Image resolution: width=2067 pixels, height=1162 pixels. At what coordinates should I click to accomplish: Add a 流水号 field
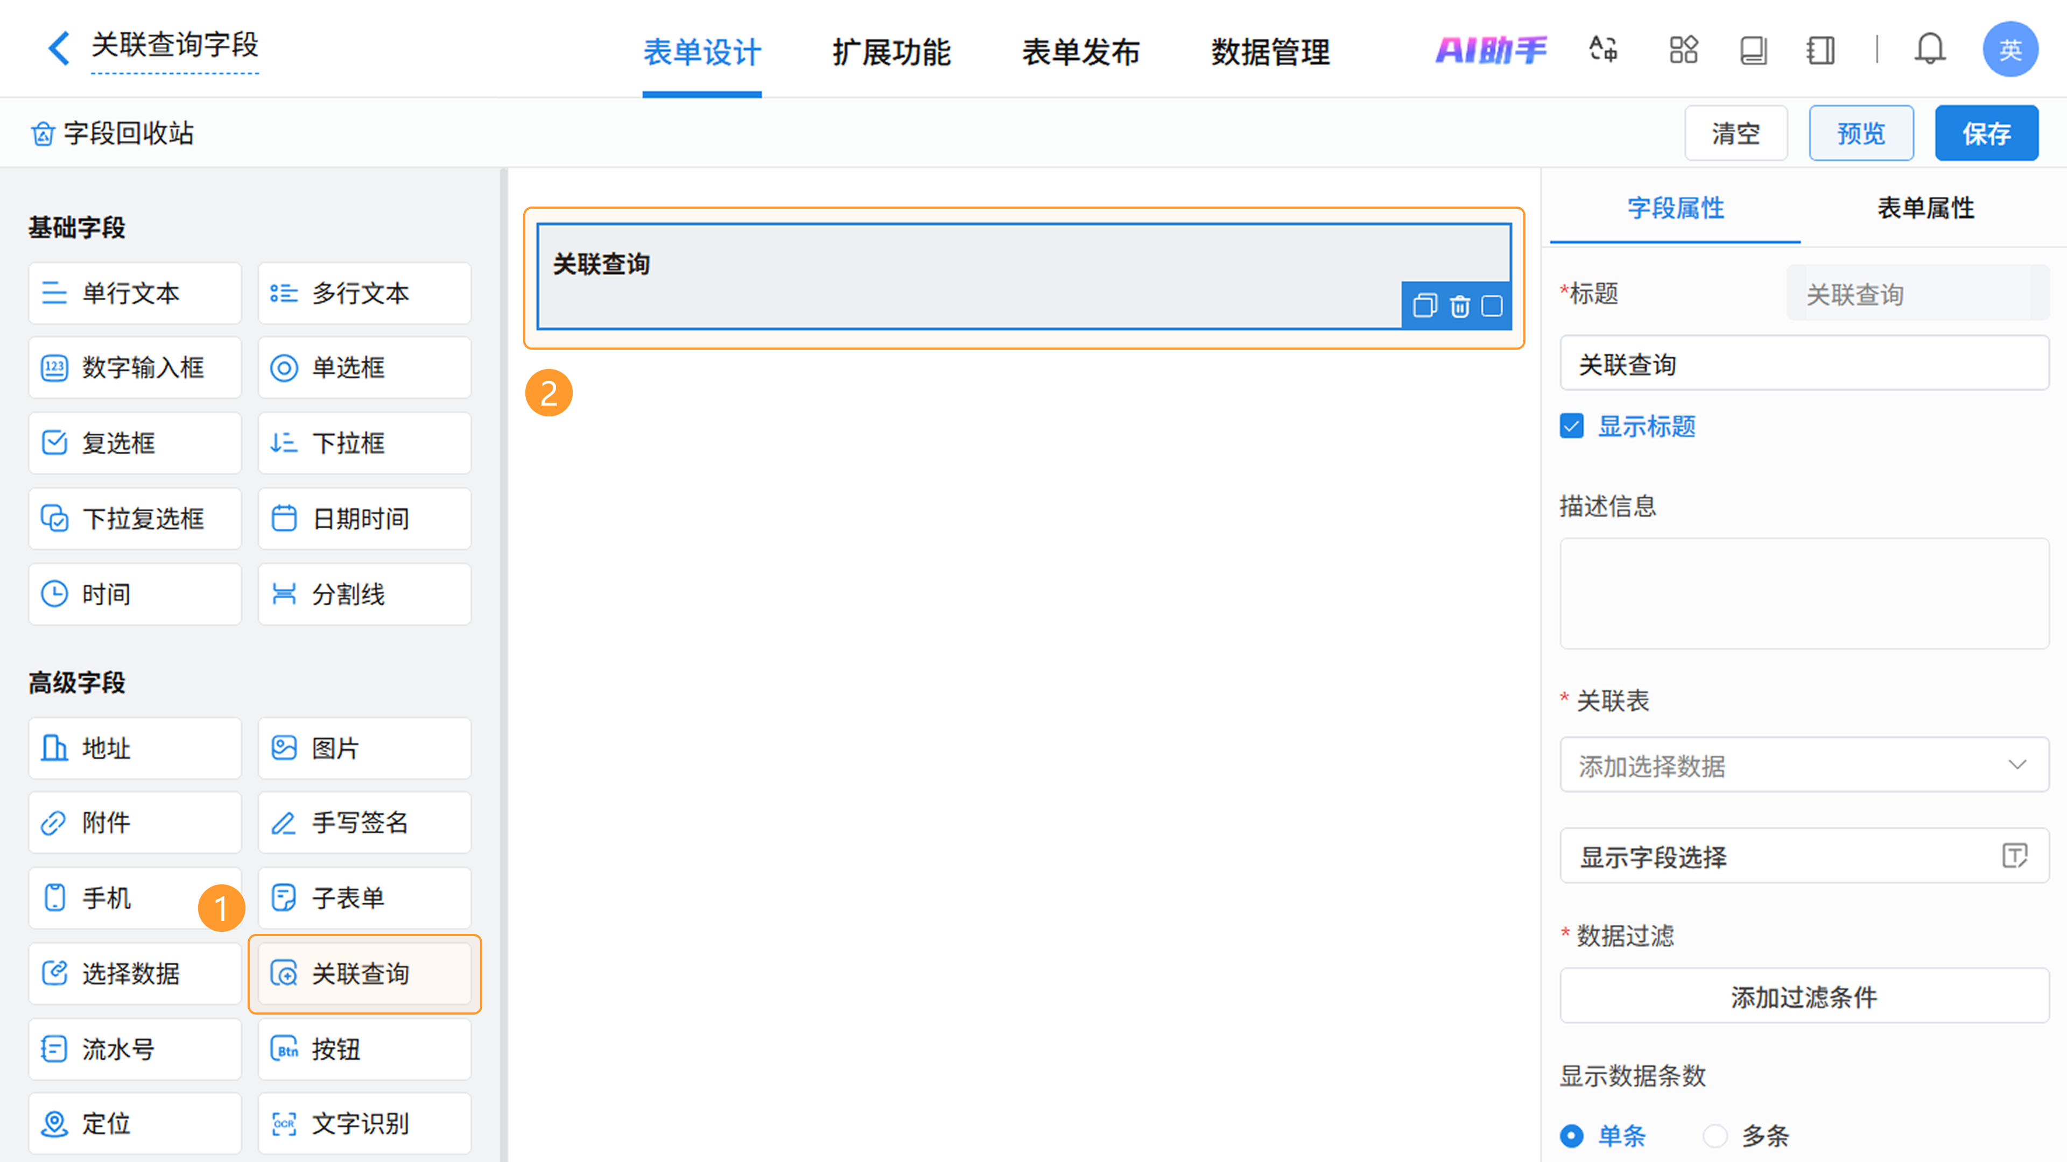pyautogui.click(x=135, y=1049)
